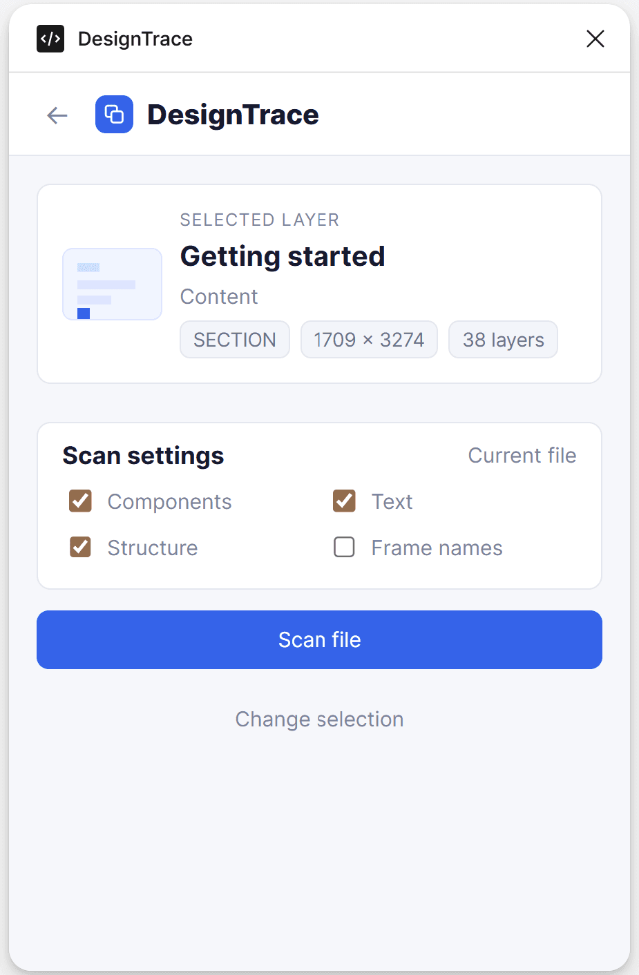Toggle the Components checkbox
The width and height of the screenshot is (639, 975).
(x=81, y=501)
